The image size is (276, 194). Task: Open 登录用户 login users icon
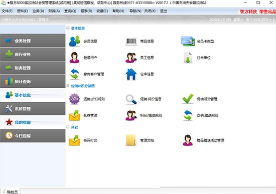pyautogui.click(x=74, y=58)
